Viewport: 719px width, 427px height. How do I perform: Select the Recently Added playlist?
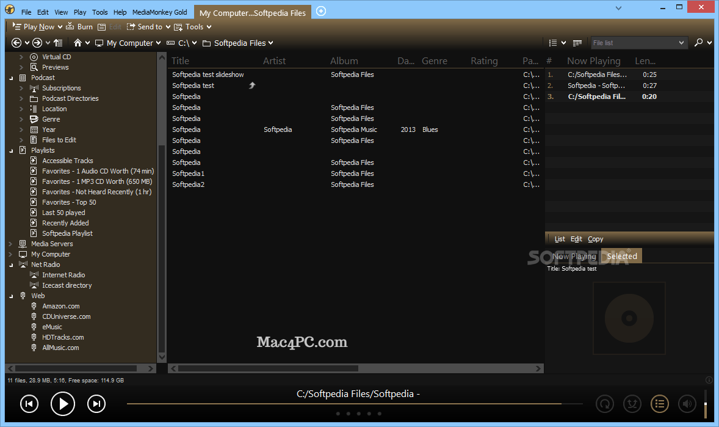click(x=65, y=223)
